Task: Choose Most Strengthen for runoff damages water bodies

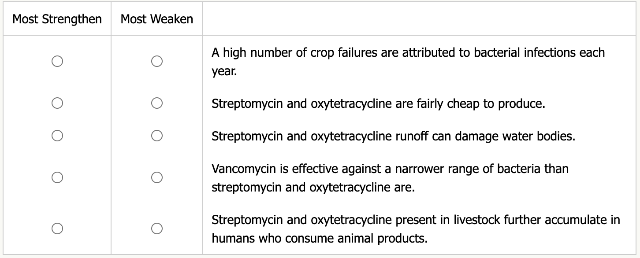Action: 57,136
